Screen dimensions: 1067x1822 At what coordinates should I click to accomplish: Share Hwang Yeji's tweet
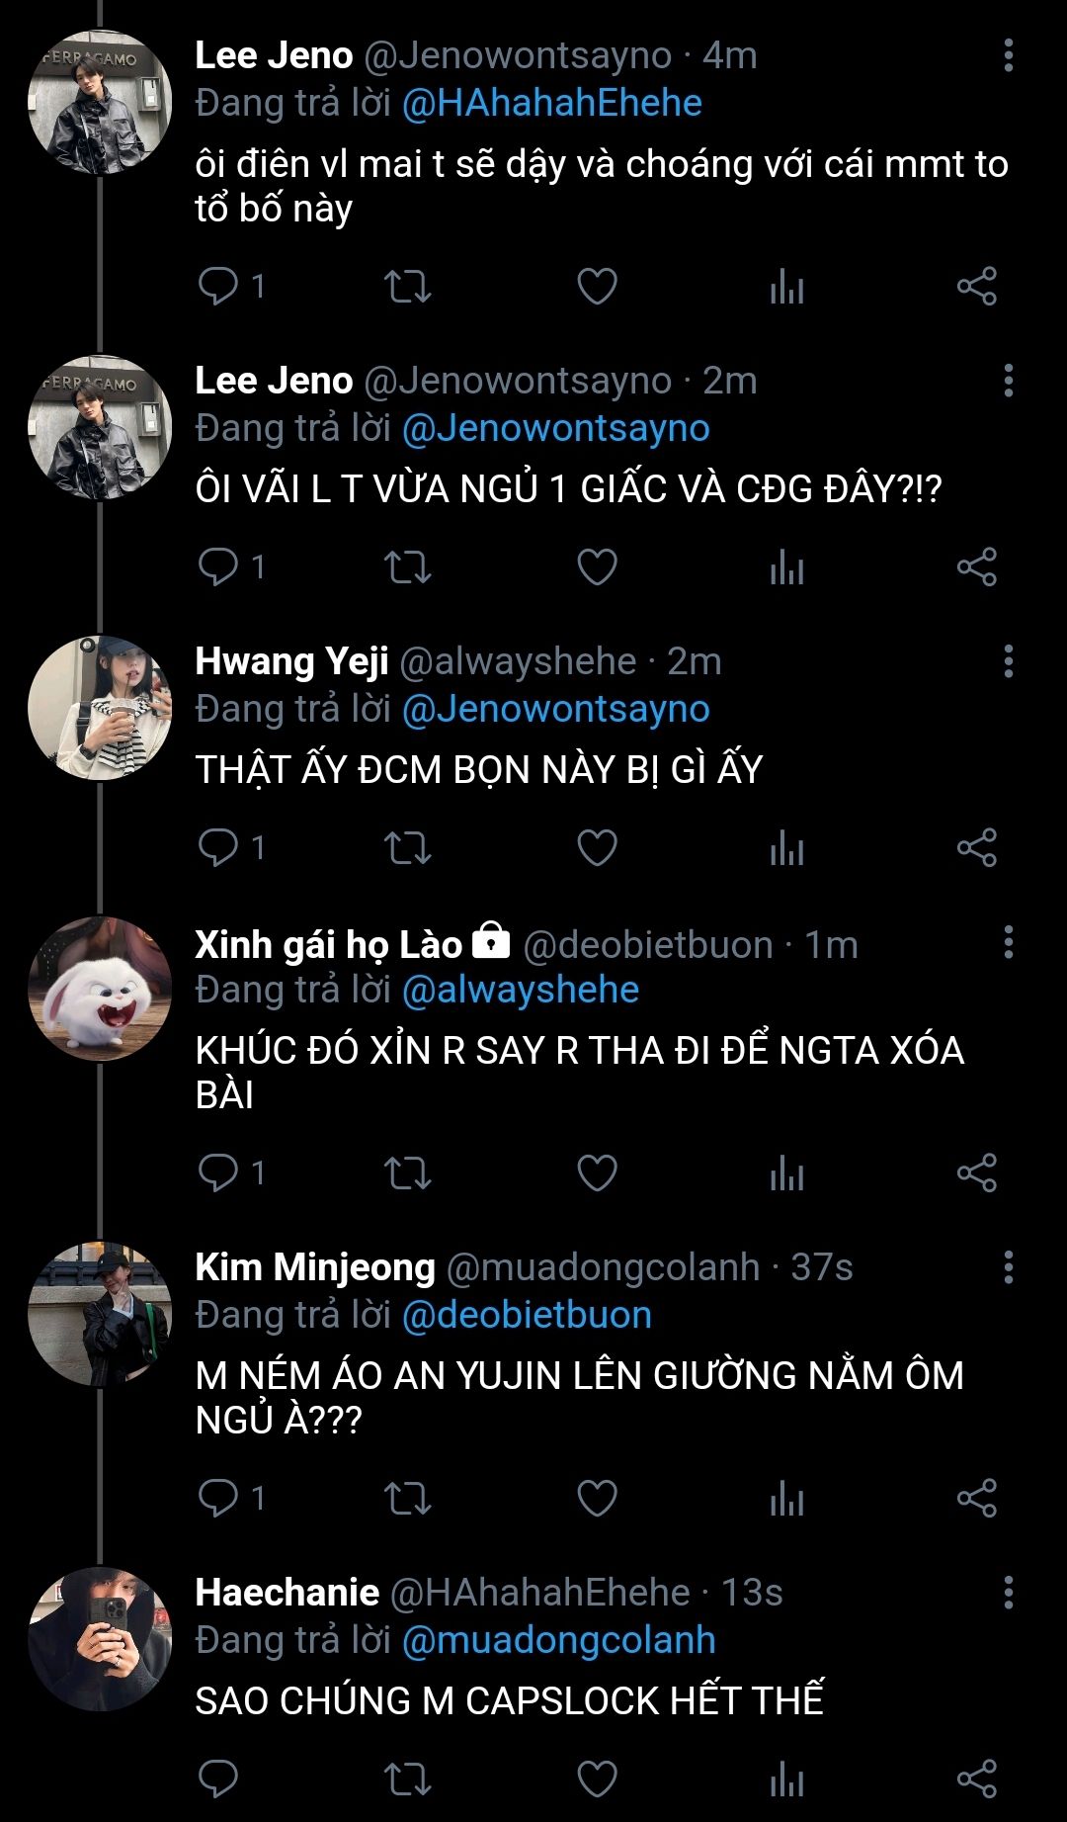pyautogui.click(x=976, y=848)
